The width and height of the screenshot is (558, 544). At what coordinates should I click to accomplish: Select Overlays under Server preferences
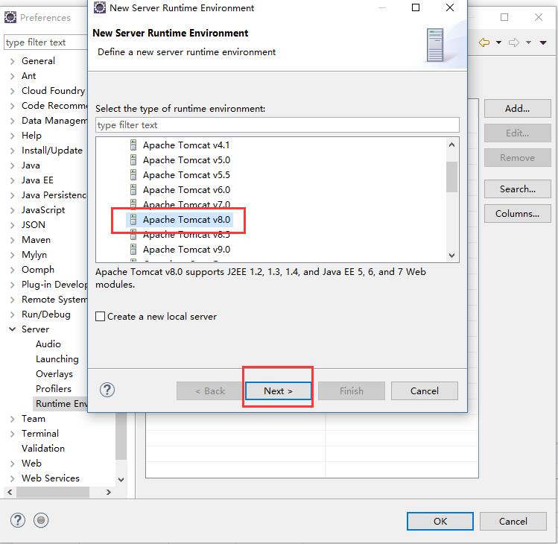click(x=54, y=374)
